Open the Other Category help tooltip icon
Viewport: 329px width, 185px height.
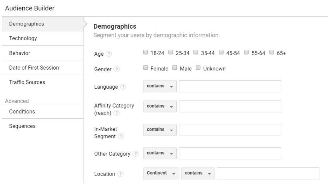pos(136,154)
